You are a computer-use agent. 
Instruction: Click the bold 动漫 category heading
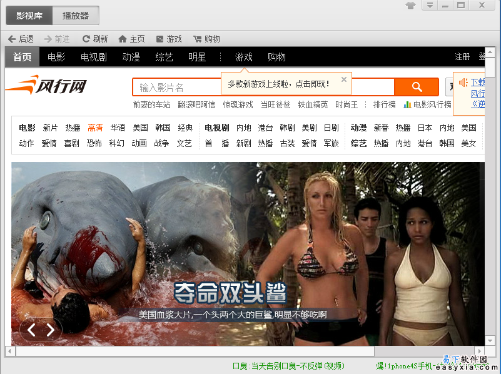coord(358,128)
